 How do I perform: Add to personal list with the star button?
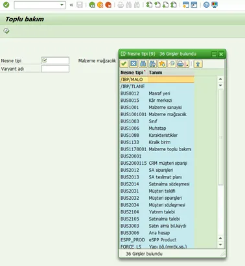(162, 64)
